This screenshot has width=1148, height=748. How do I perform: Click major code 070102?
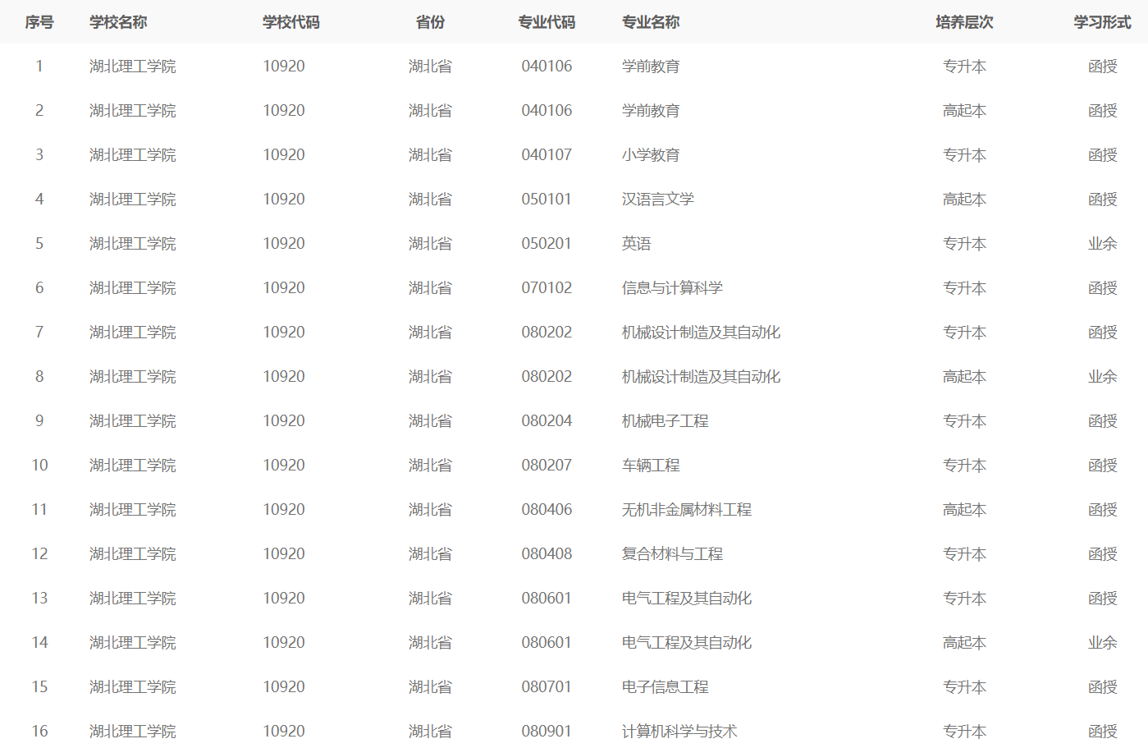[547, 288]
